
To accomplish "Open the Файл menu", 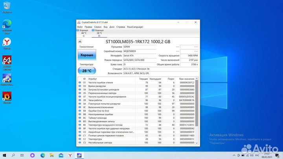I will click(80, 27).
